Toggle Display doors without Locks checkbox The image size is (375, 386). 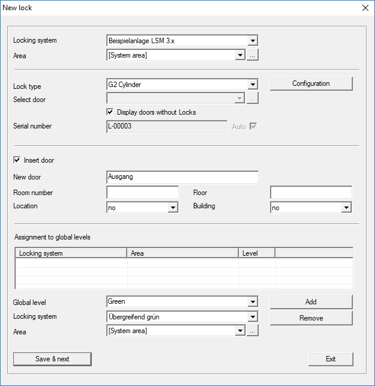[110, 112]
